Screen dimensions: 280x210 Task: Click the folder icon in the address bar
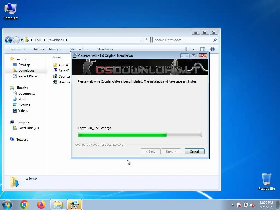click(27, 40)
